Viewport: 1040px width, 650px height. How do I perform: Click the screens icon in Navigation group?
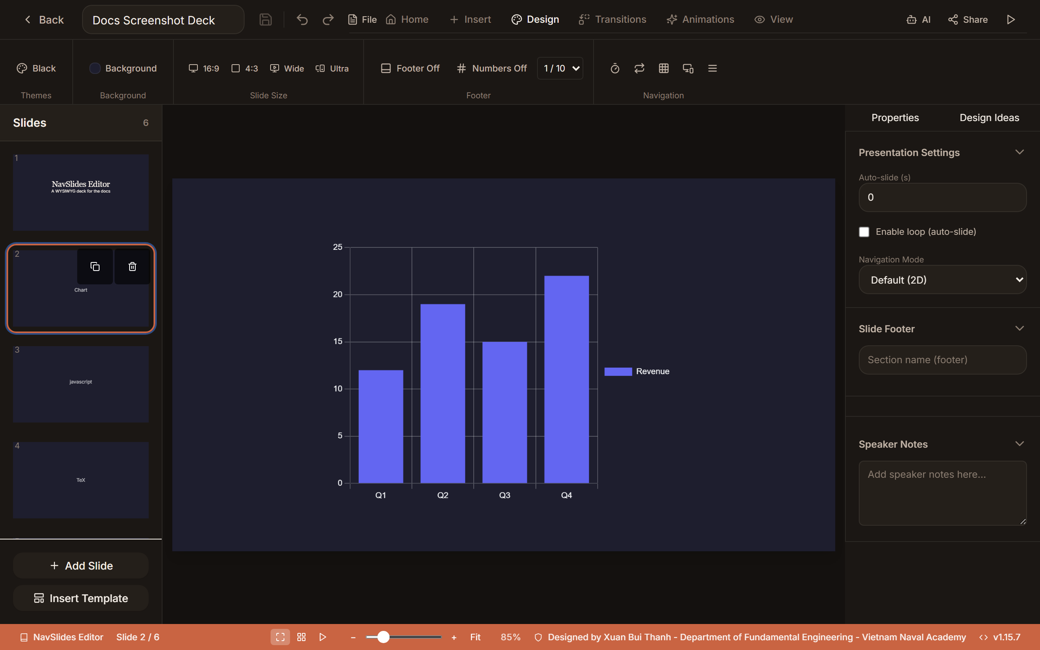pyautogui.click(x=688, y=68)
